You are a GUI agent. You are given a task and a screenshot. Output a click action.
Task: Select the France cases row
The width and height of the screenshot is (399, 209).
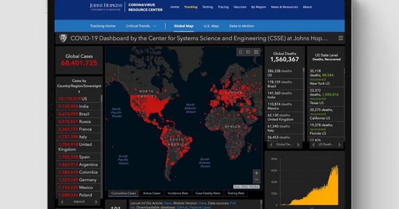79,129
